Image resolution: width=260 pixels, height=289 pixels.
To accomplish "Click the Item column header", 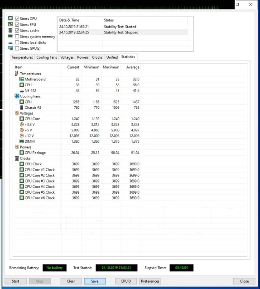I will coord(37,67).
